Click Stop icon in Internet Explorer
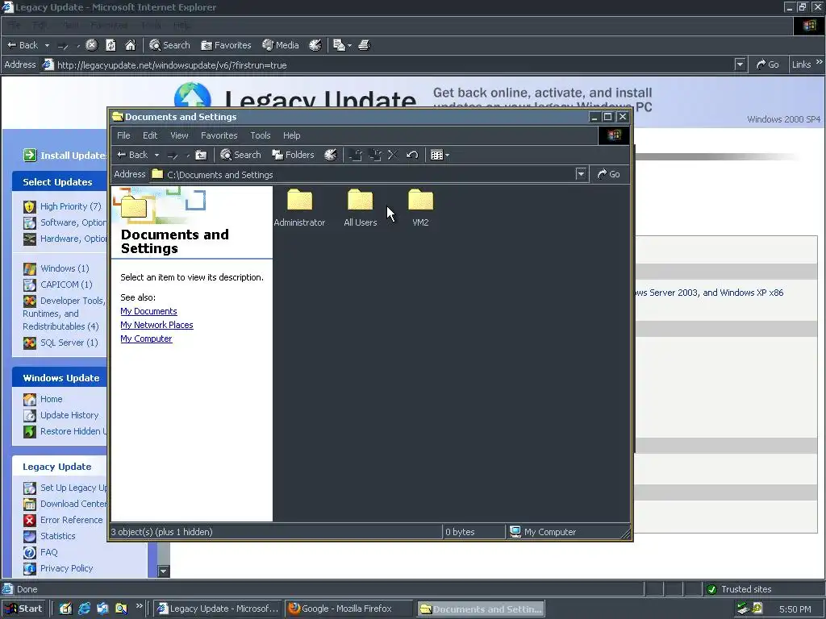Screen dimensions: 826x619 click(x=92, y=45)
